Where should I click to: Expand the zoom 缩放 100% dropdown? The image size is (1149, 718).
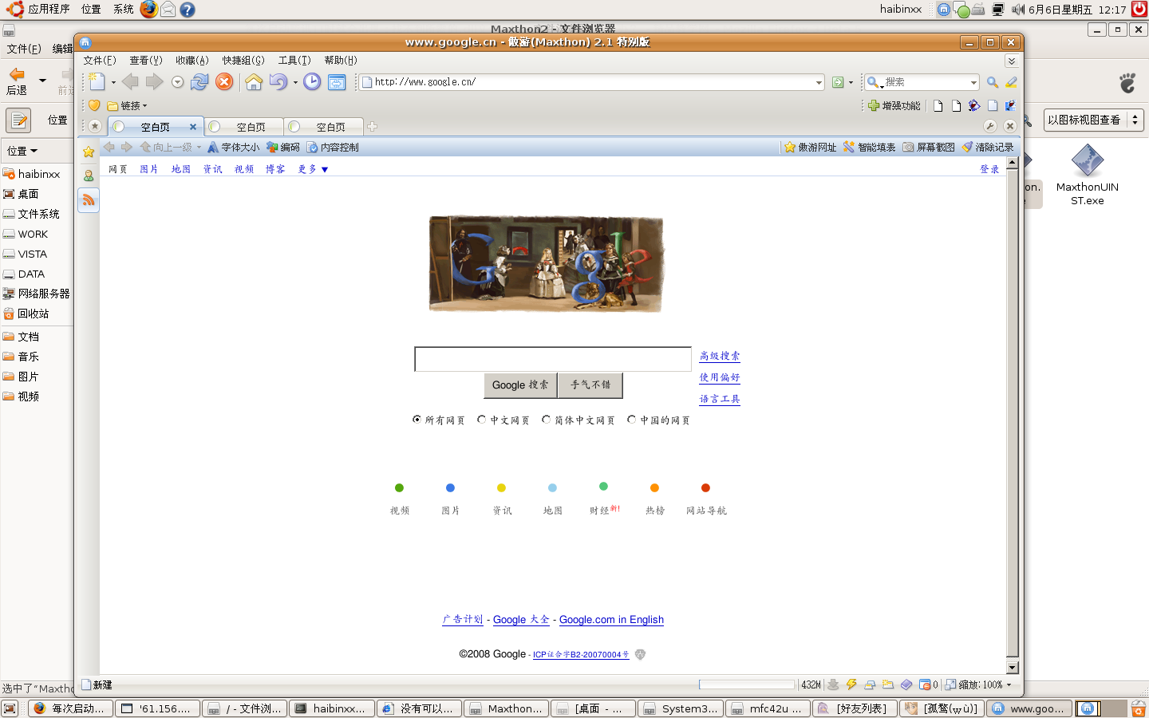pyautogui.click(x=1009, y=685)
